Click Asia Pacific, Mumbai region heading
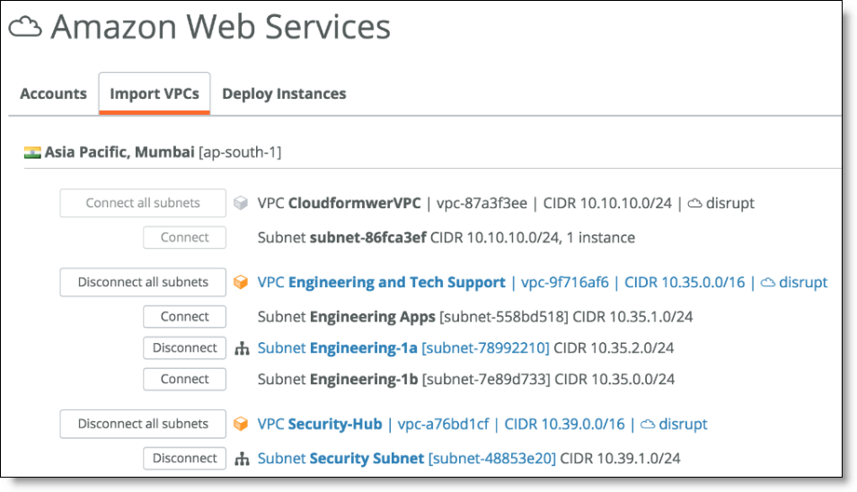The image size is (857, 492). pos(163,153)
